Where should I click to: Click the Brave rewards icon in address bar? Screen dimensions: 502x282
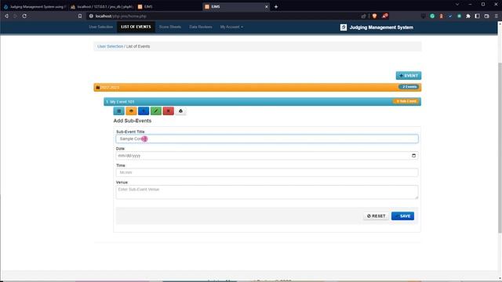(x=385, y=16)
